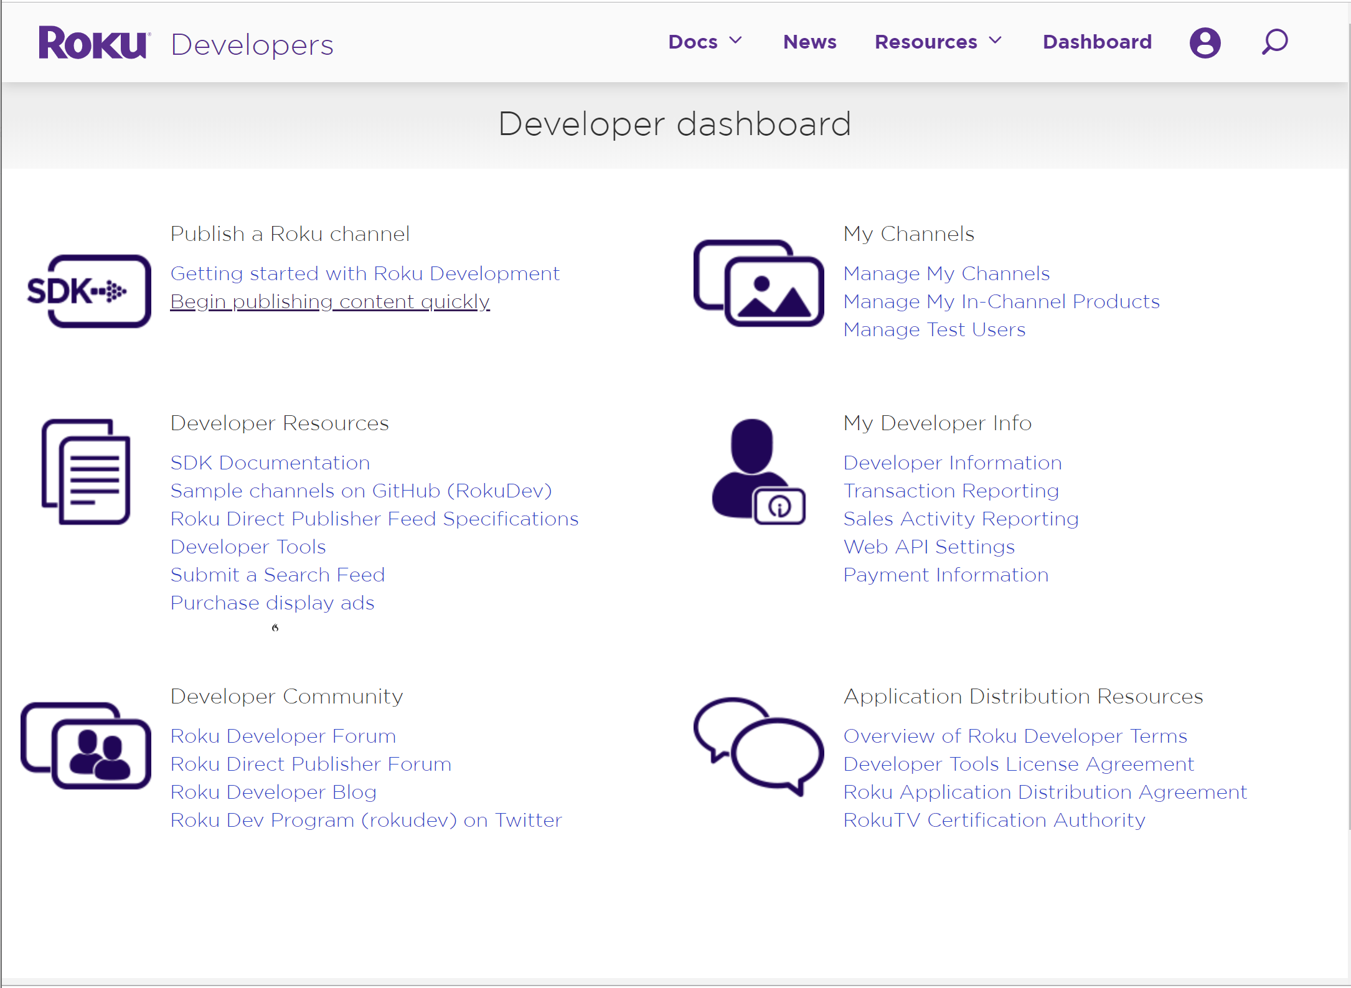Expand the Docs dropdown menu
This screenshot has height=988, width=1351.
pos(705,42)
